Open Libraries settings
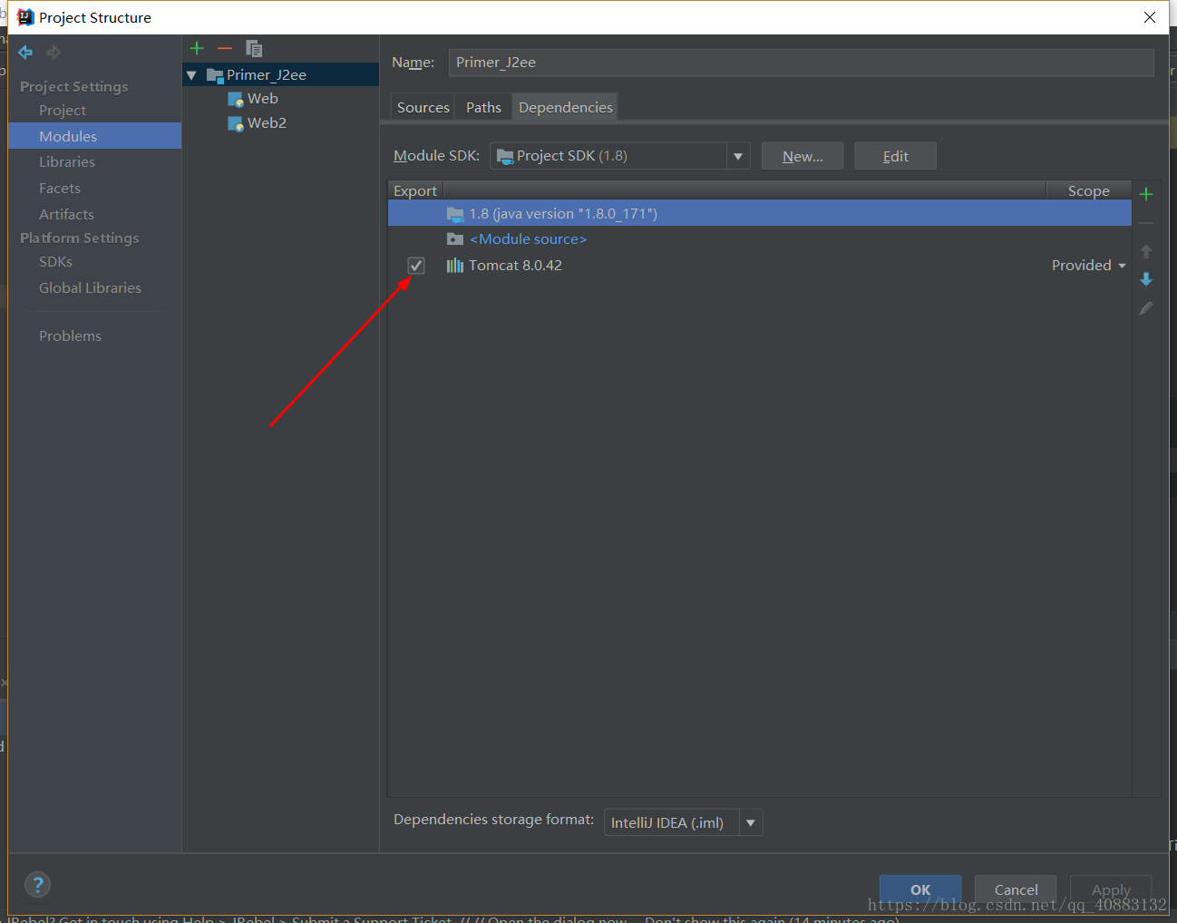Screen dimensions: 1177x923 coord(67,162)
